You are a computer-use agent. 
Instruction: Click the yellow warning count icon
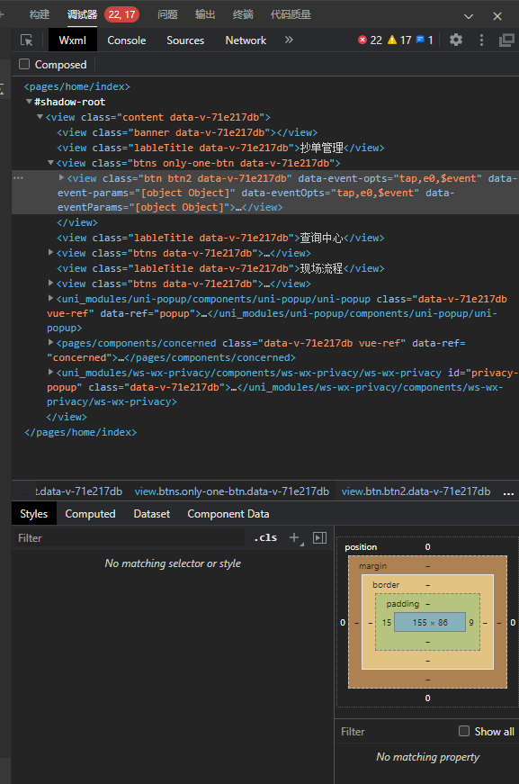click(392, 40)
